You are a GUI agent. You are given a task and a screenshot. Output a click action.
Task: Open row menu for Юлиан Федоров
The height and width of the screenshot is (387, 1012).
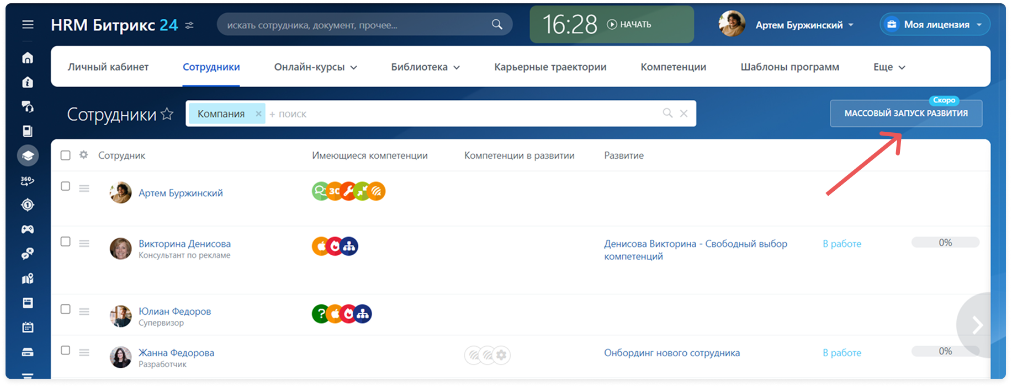(x=84, y=311)
